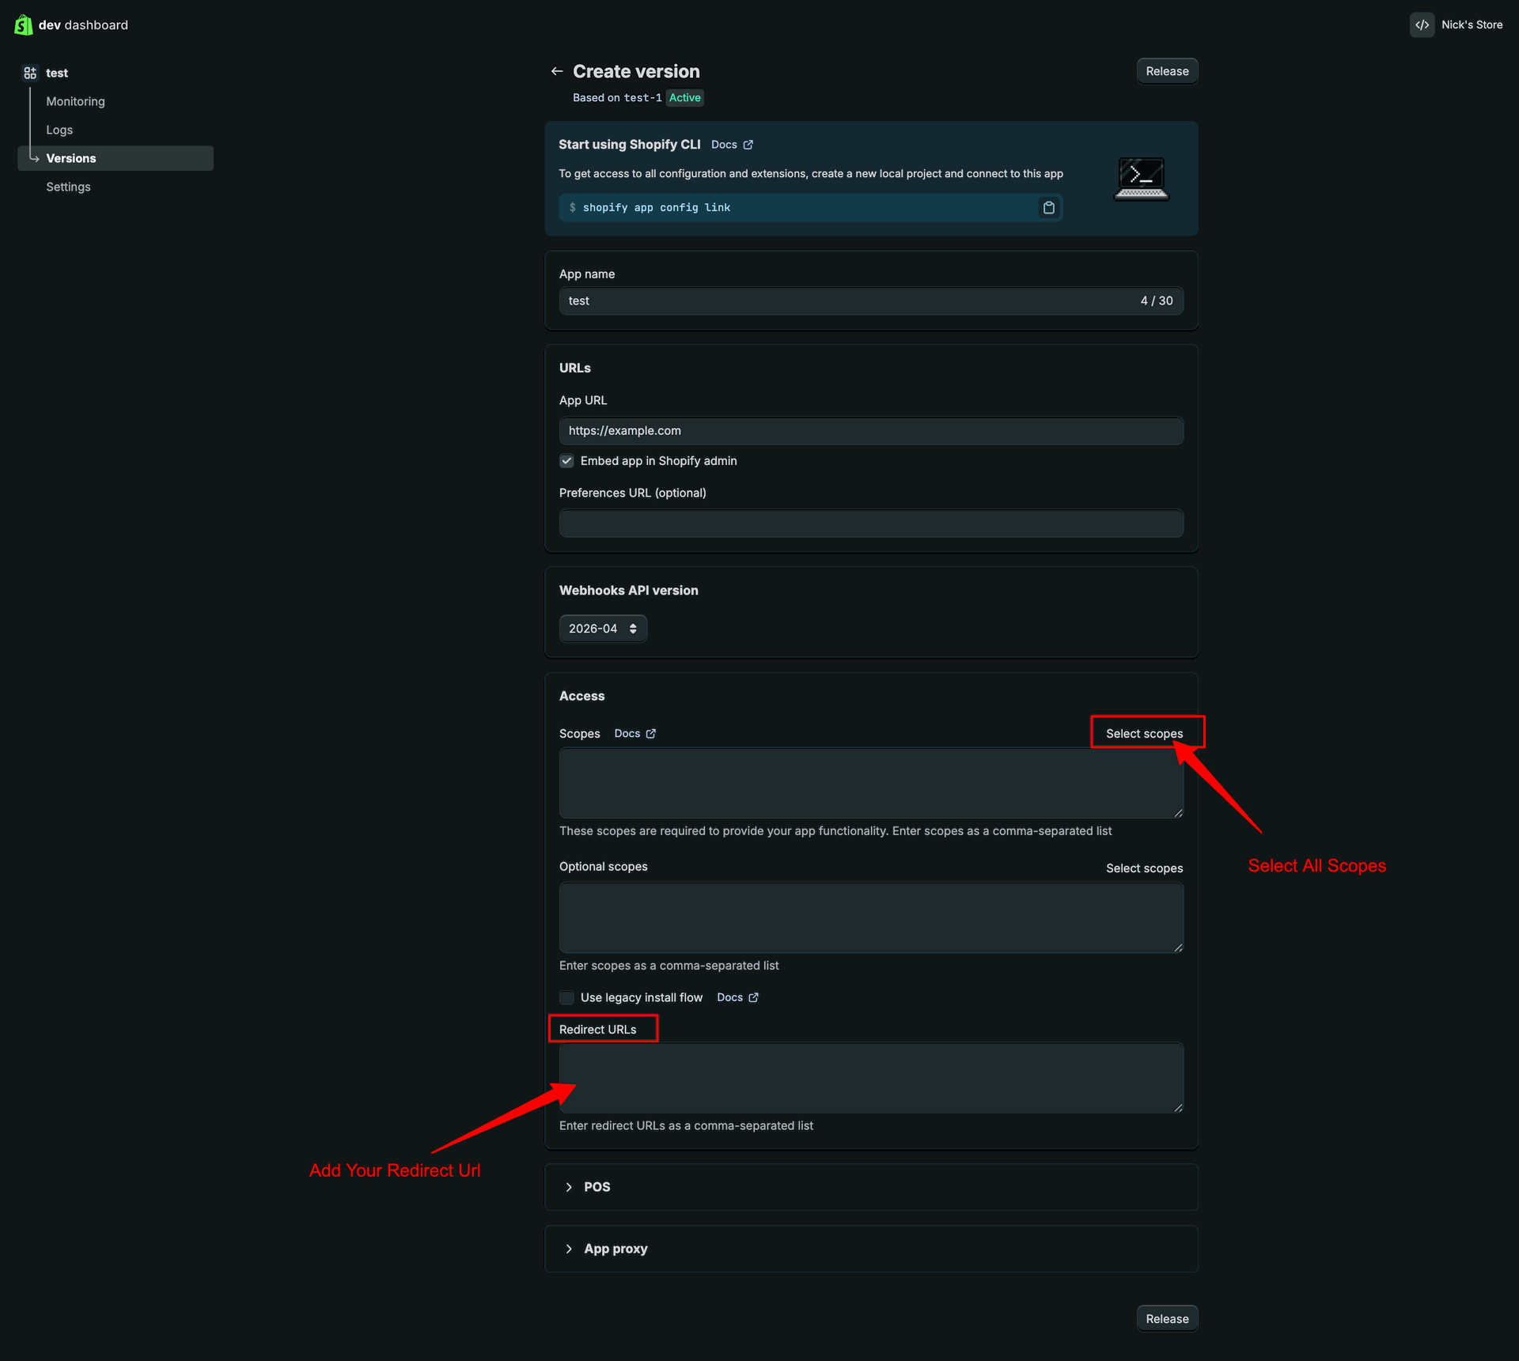1519x1361 pixels.
Task: Select Versions in the sidebar
Action: (x=116, y=158)
